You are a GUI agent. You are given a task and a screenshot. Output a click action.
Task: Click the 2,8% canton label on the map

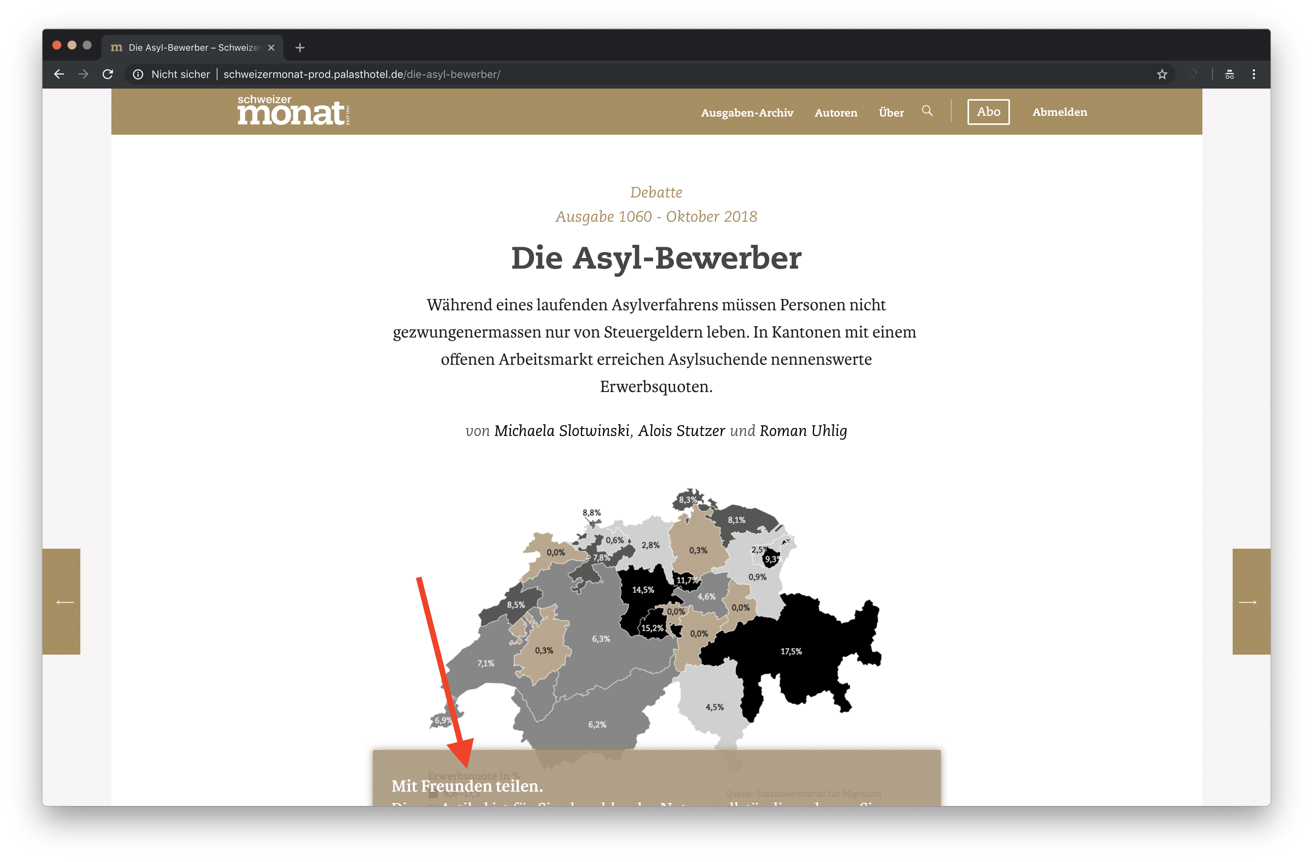click(650, 545)
